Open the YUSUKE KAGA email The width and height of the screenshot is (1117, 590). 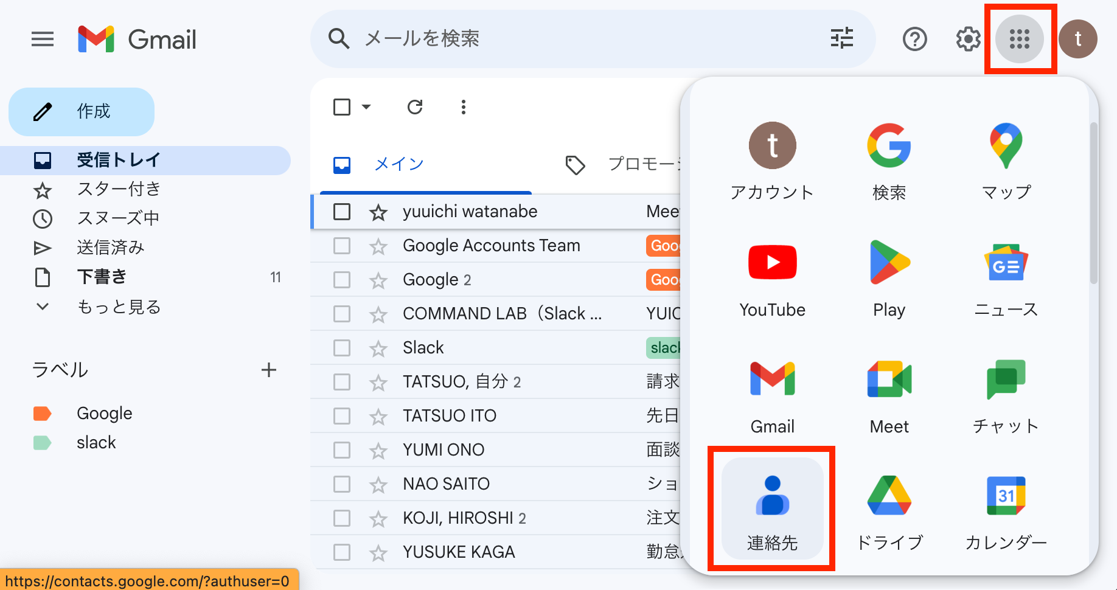[x=496, y=552]
